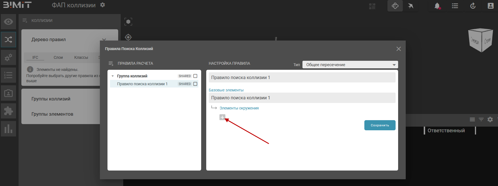Open the collisions shuffle icon in sidebar
Screen dimensions: 498x186
coord(8,39)
